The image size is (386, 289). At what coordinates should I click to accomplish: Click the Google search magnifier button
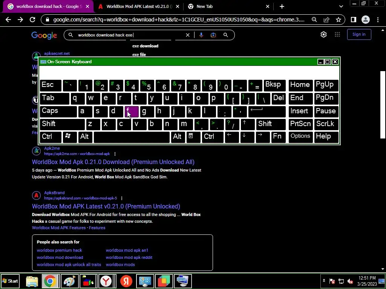coord(225,35)
